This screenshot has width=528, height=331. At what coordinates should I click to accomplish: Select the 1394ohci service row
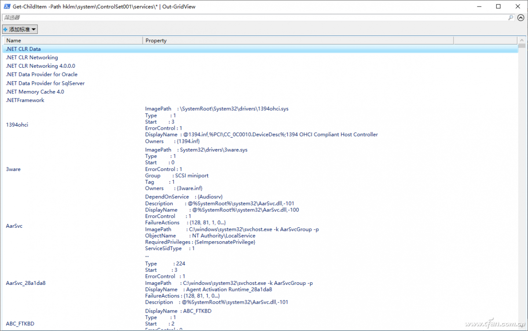pyautogui.click(x=17, y=125)
